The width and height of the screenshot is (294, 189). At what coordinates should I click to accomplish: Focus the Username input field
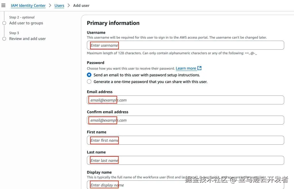pyautogui.click(x=185, y=45)
